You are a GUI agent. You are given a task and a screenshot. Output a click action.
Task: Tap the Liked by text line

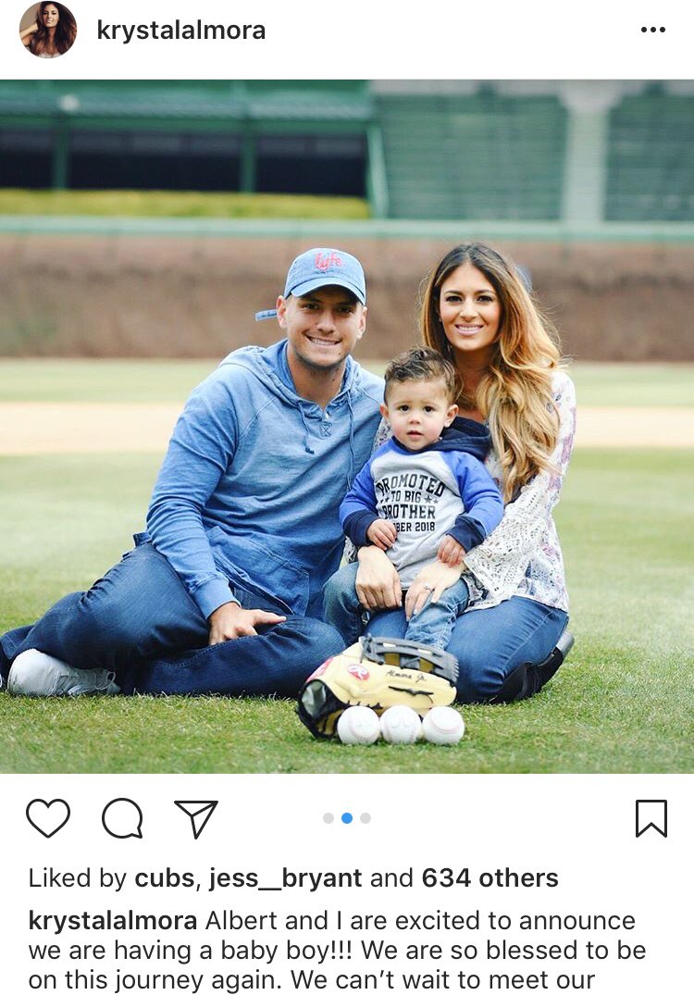293,879
